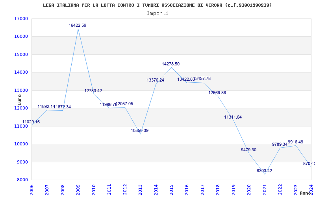This screenshot has height=197, width=315.
Task: Click the 13376.24 data label
Action: click(155, 80)
